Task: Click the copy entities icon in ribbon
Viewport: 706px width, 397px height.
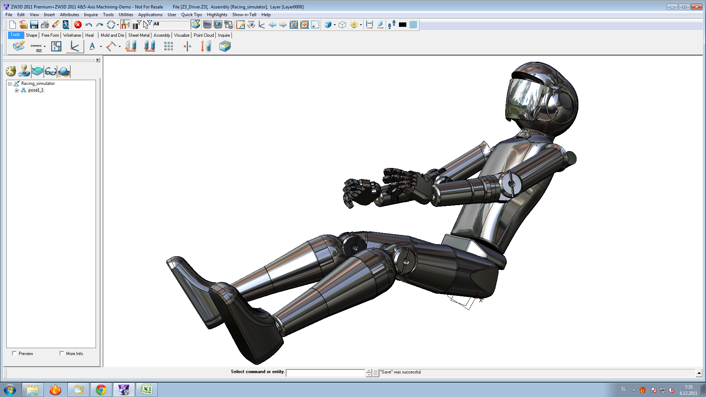Action: 149,46
